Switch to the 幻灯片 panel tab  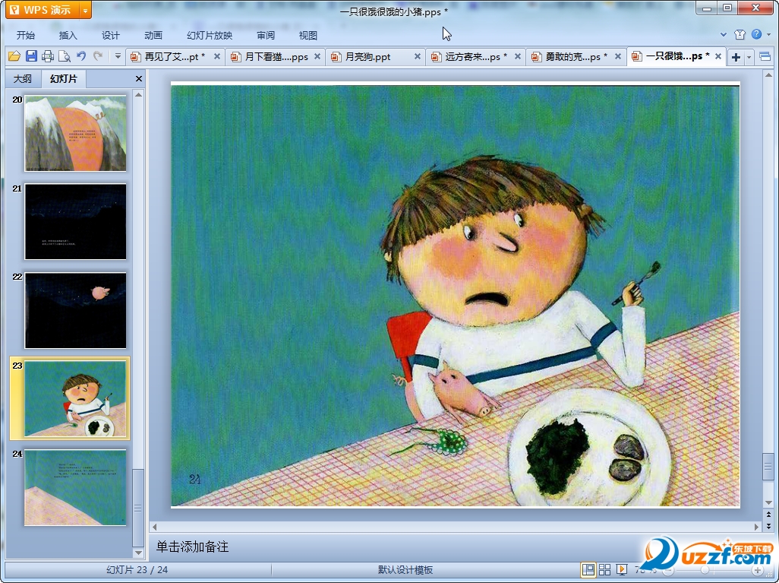pyautogui.click(x=64, y=78)
